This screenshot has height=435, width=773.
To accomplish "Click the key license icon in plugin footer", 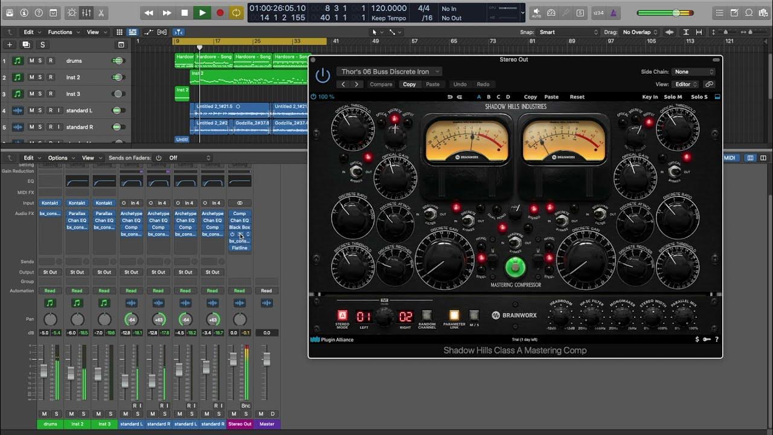I will (x=707, y=340).
